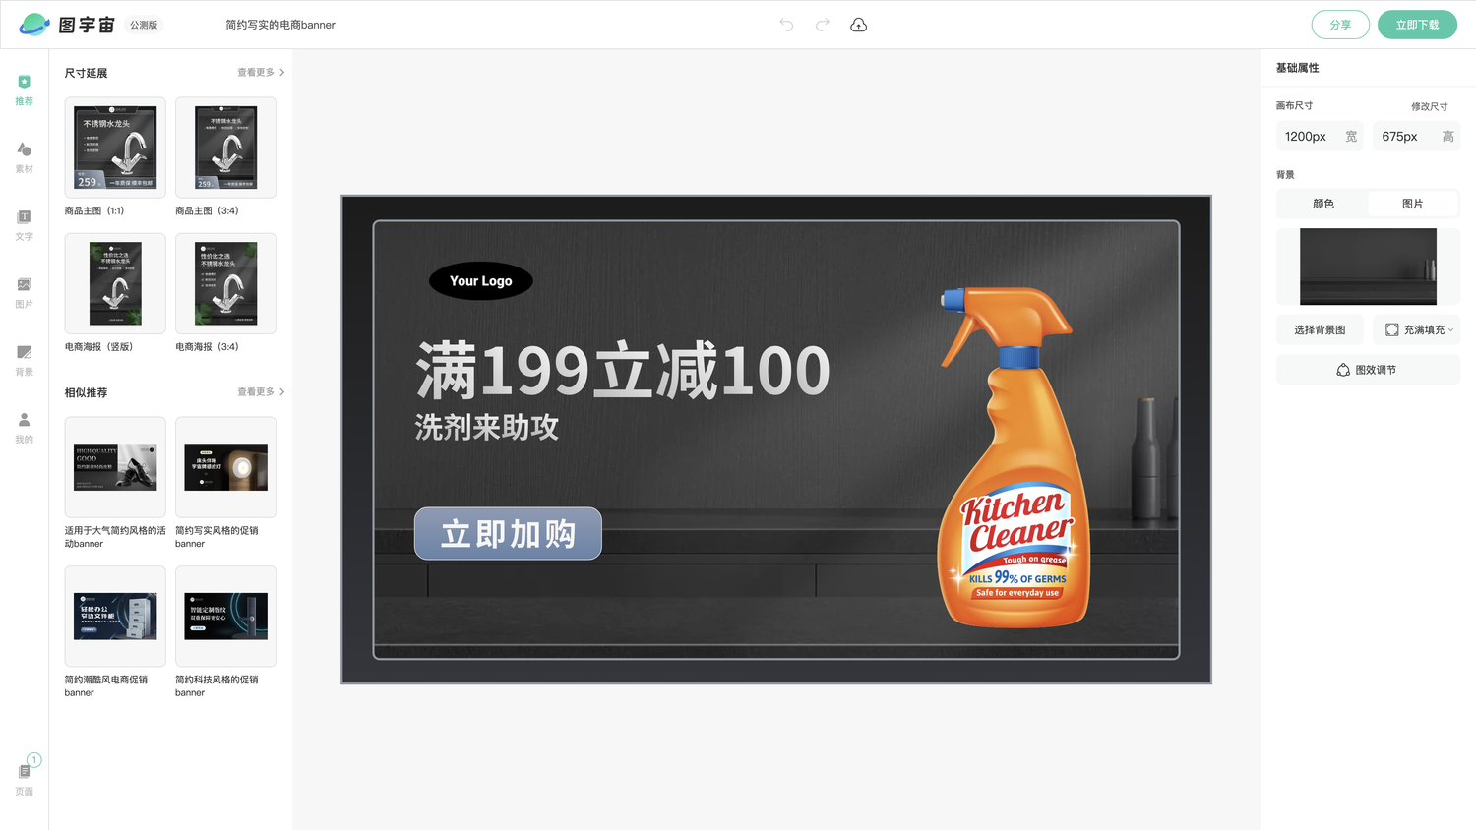Click the 选择背景图 button
The height and width of the screenshot is (830, 1476).
(x=1320, y=329)
